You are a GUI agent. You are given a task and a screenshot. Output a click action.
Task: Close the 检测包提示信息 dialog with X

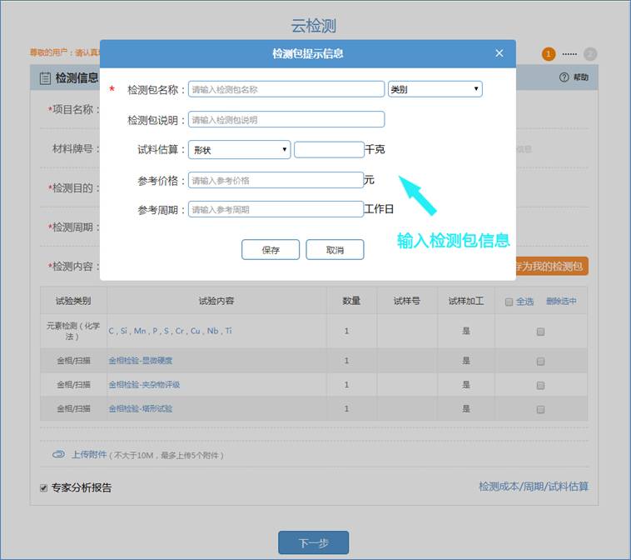click(x=499, y=53)
